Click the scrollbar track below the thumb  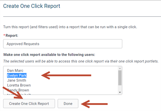click(x=120, y=88)
